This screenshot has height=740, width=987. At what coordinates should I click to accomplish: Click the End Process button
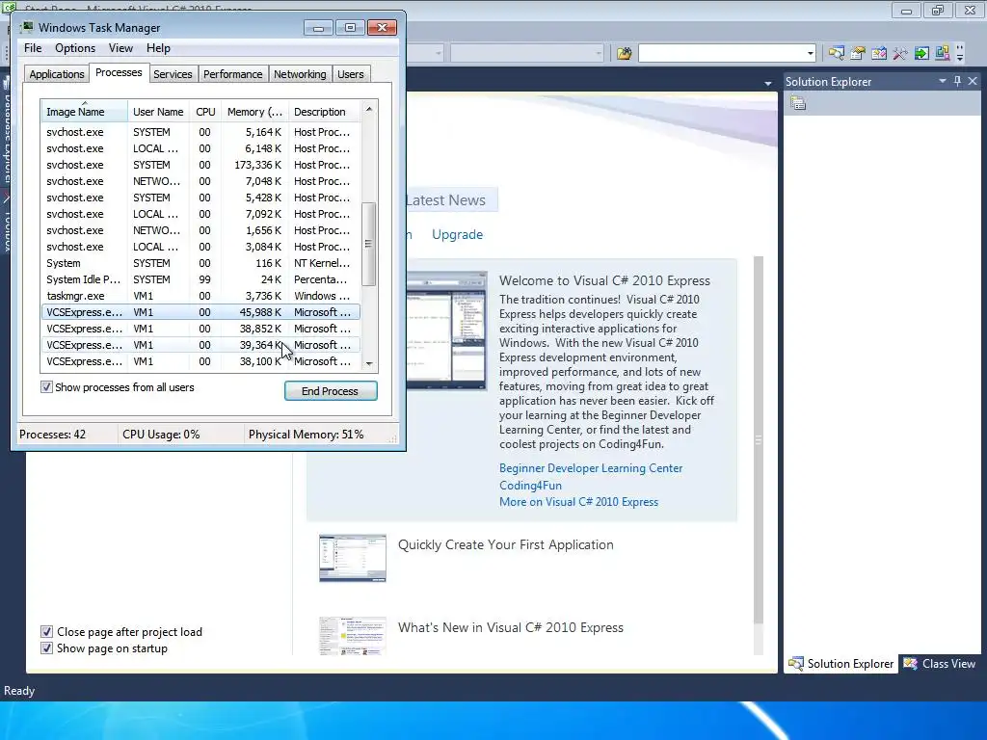[x=331, y=391]
